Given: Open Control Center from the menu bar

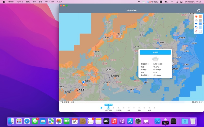Looking at the screenshot, I should tap(181, 2).
